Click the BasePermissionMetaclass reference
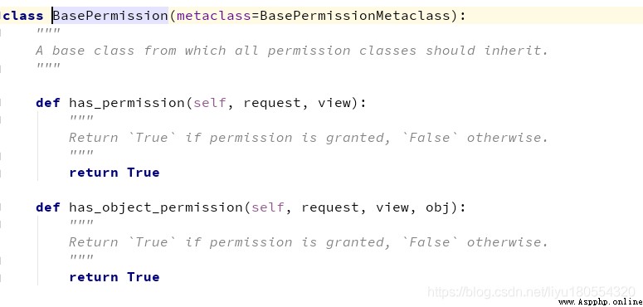This screenshot has height=307, width=643. click(355, 16)
